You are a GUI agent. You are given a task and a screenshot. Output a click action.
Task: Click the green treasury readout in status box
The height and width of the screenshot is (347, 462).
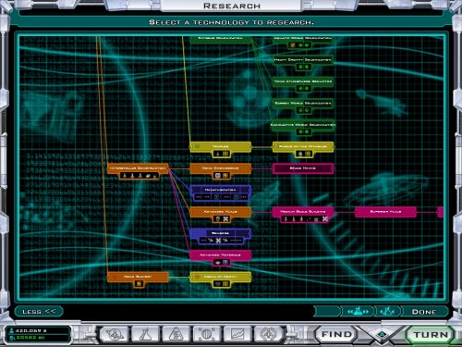click(30, 338)
